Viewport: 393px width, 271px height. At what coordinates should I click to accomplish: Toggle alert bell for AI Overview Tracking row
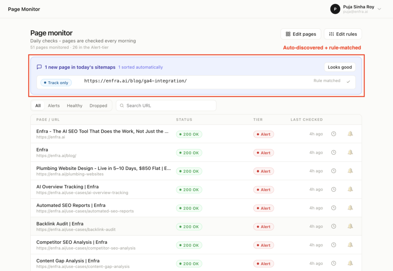click(x=350, y=189)
